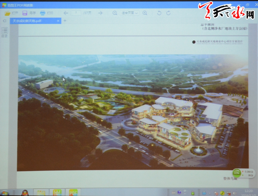Click the Save (另存) disk icon

25,13
